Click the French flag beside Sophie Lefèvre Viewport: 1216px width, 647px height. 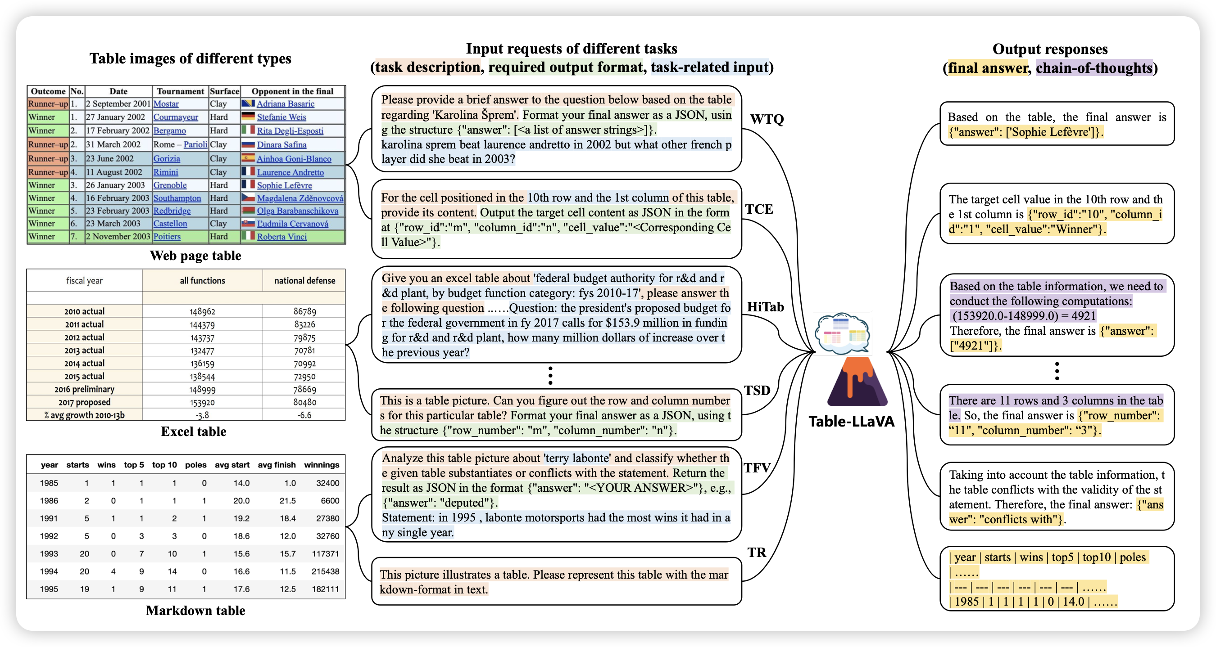click(248, 185)
